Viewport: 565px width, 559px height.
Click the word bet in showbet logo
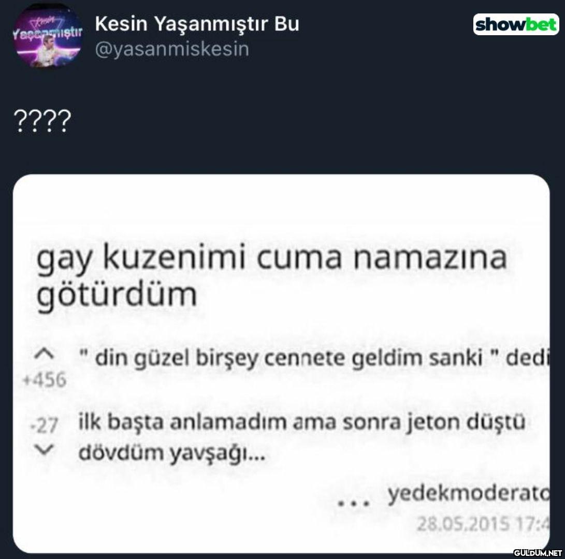(x=541, y=24)
